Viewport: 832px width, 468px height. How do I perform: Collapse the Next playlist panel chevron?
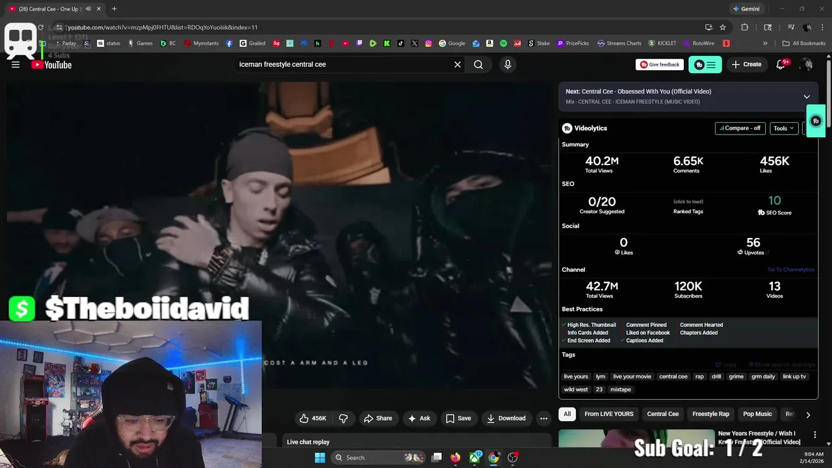pos(807,97)
